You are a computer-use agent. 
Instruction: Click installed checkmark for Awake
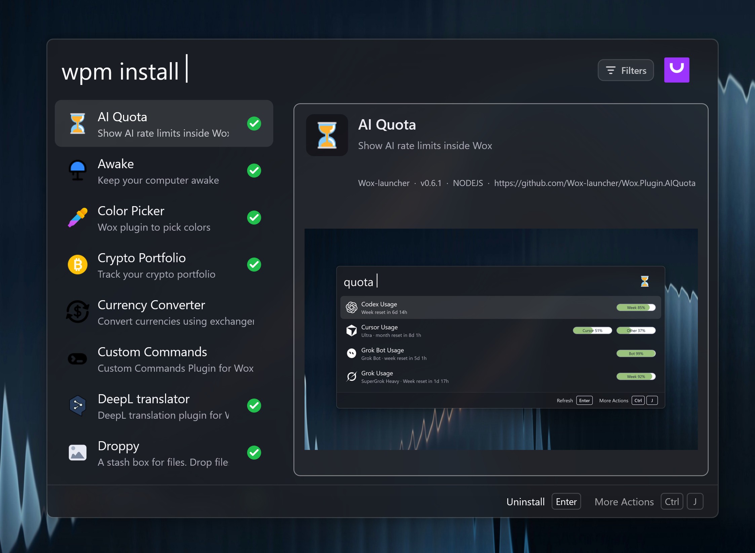pos(254,171)
